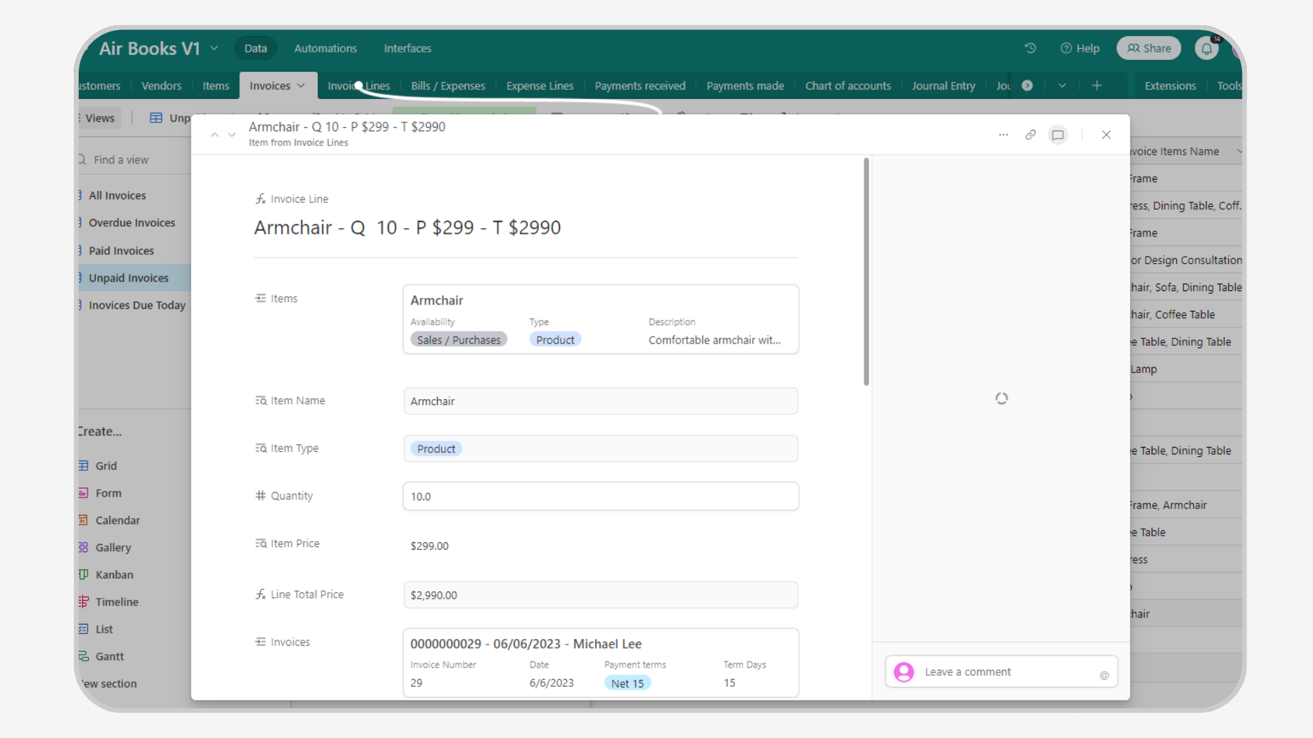The width and height of the screenshot is (1313, 738).
Task: Open notifications bell
Action: [1206, 49]
